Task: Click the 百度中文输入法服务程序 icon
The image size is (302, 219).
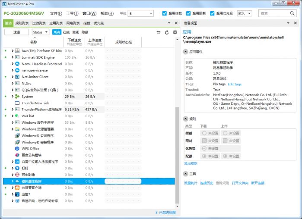Action: coord(17,162)
